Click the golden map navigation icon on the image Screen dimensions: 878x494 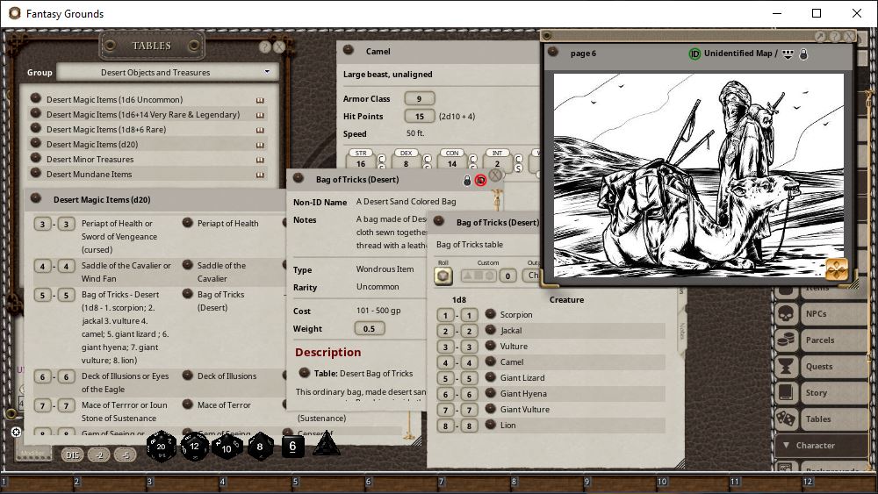pyautogui.click(x=837, y=269)
